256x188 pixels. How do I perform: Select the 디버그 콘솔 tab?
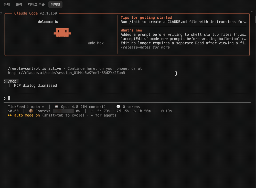pos(36,5)
